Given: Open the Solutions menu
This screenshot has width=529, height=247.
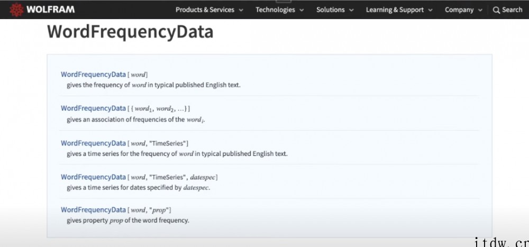Looking at the screenshot, I should tap(330, 10).
